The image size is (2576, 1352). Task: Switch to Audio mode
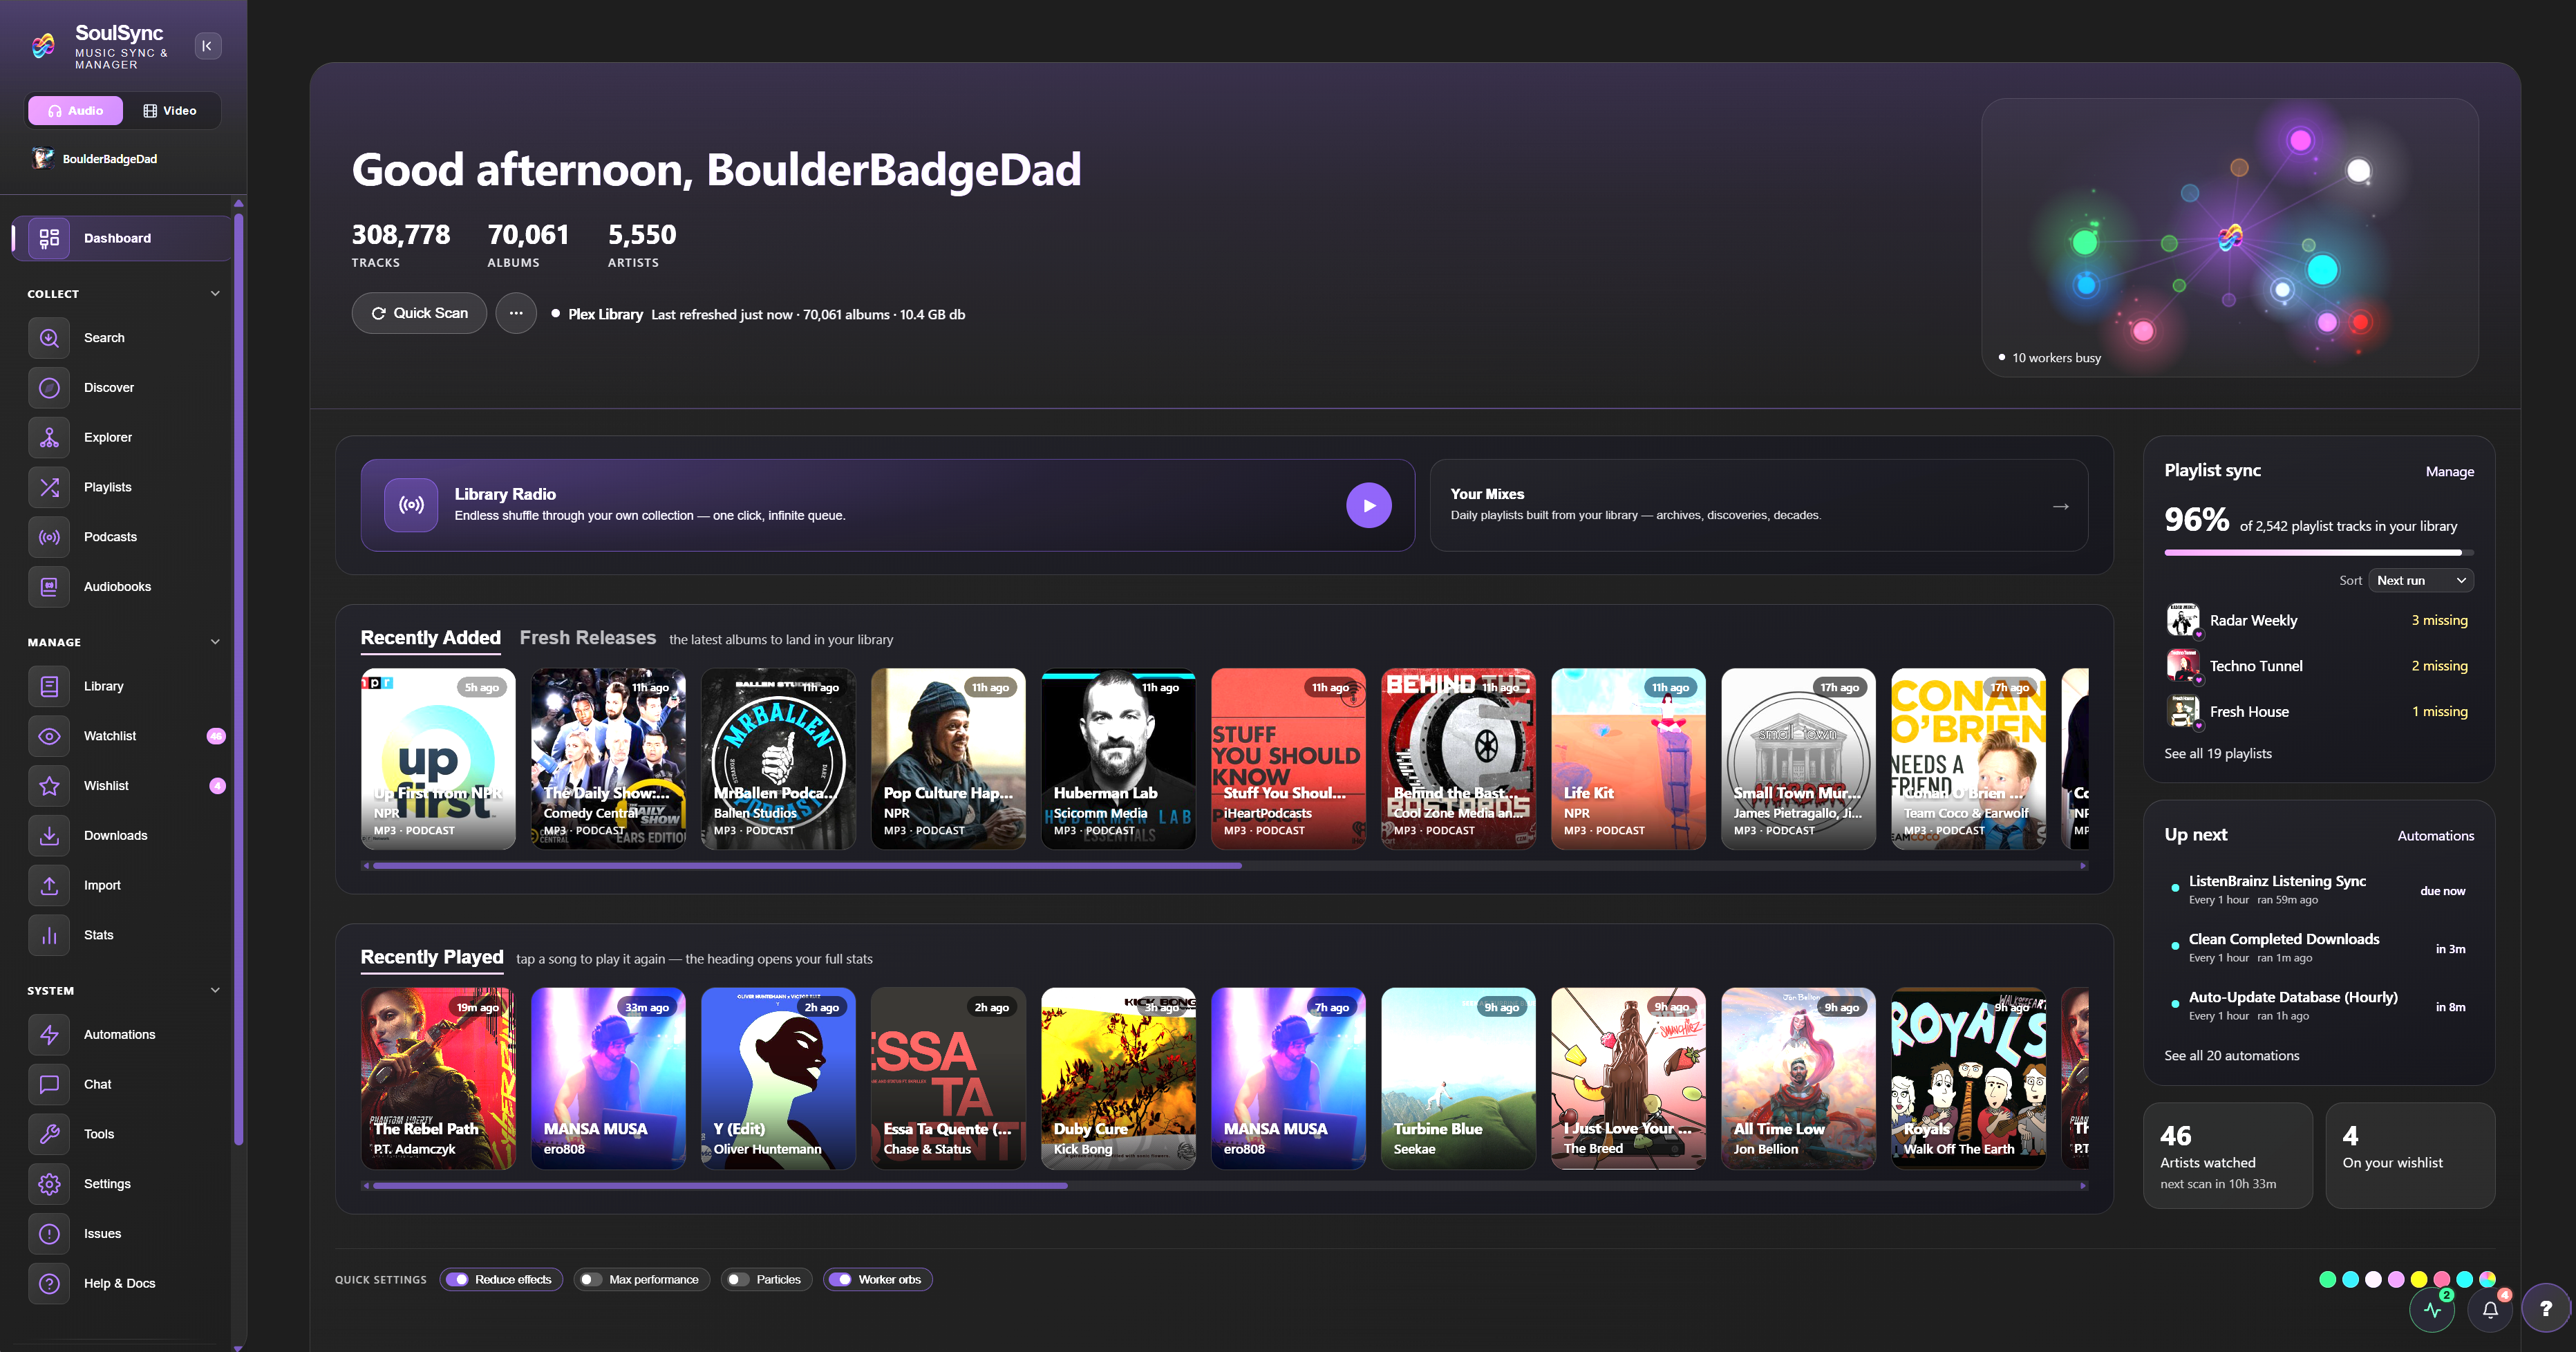[76, 111]
